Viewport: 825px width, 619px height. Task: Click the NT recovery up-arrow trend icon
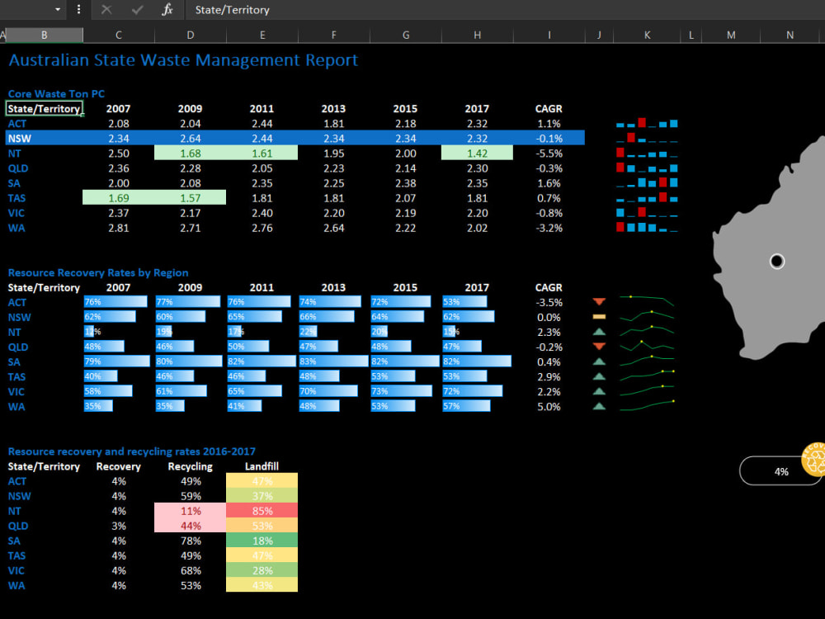[599, 332]
